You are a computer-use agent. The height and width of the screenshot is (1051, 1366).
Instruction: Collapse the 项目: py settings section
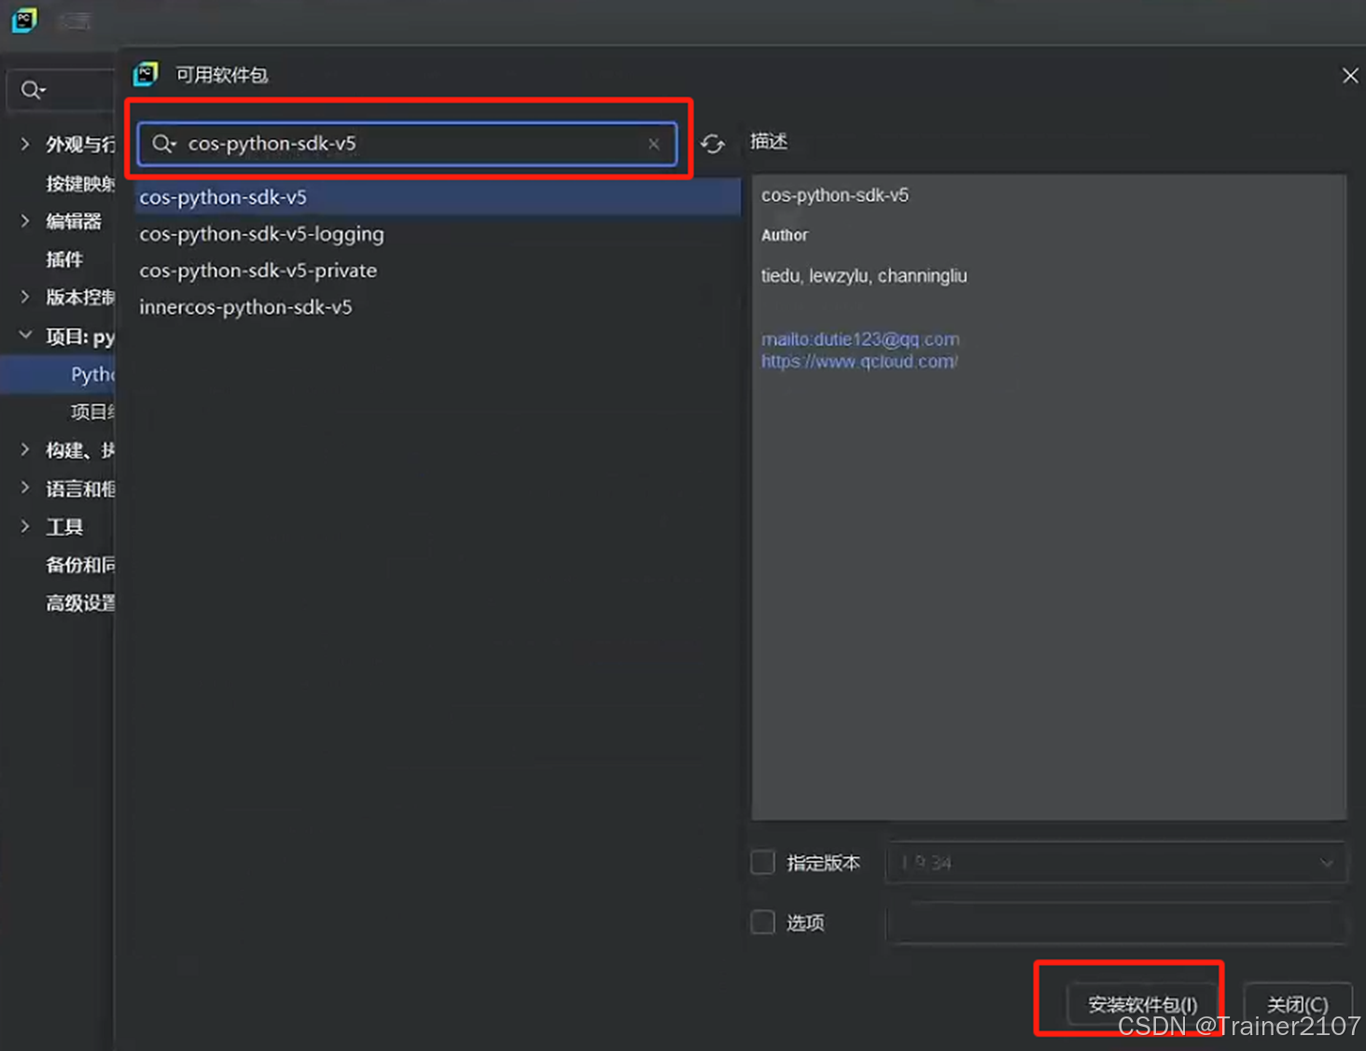pos(23,335)
